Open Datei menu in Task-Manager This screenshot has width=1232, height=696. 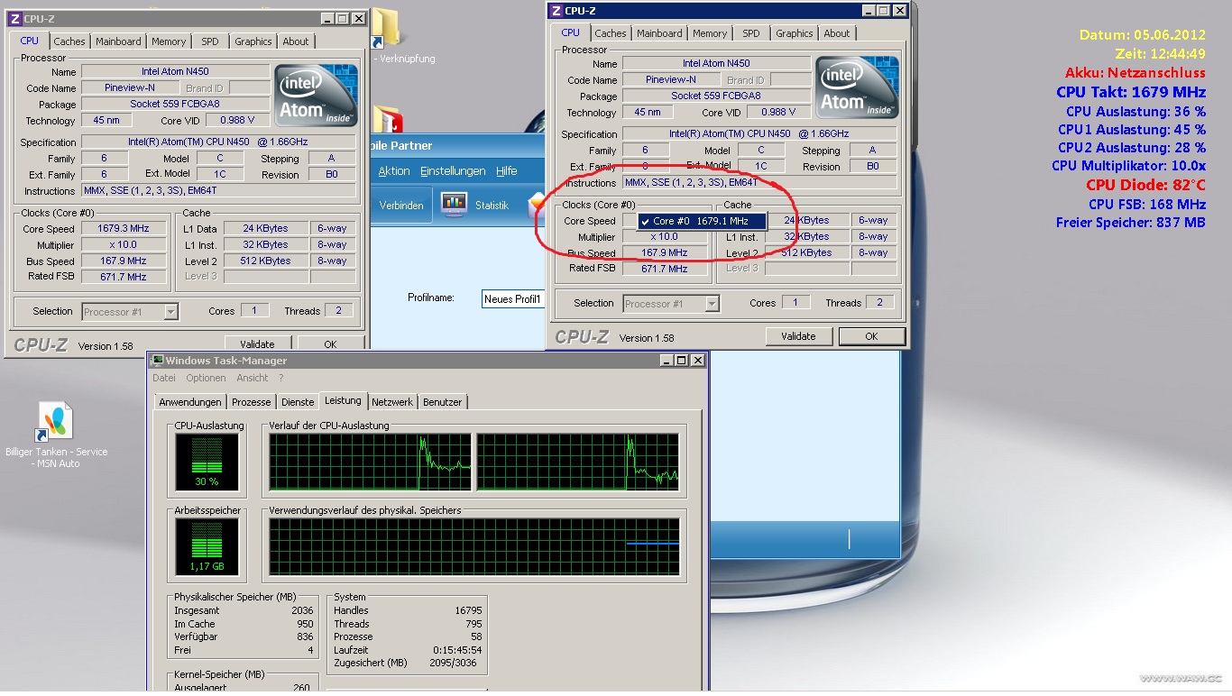pos(164,378)
